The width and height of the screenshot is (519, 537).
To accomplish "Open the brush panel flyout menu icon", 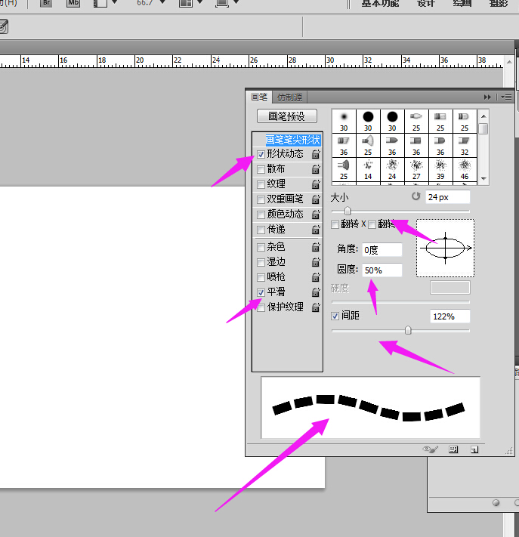I will point(506,97).
